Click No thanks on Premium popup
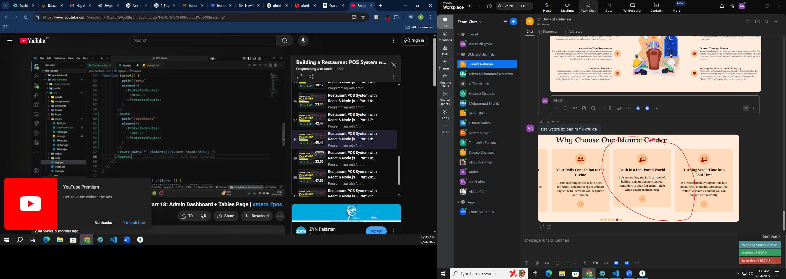 click(103, 223)
